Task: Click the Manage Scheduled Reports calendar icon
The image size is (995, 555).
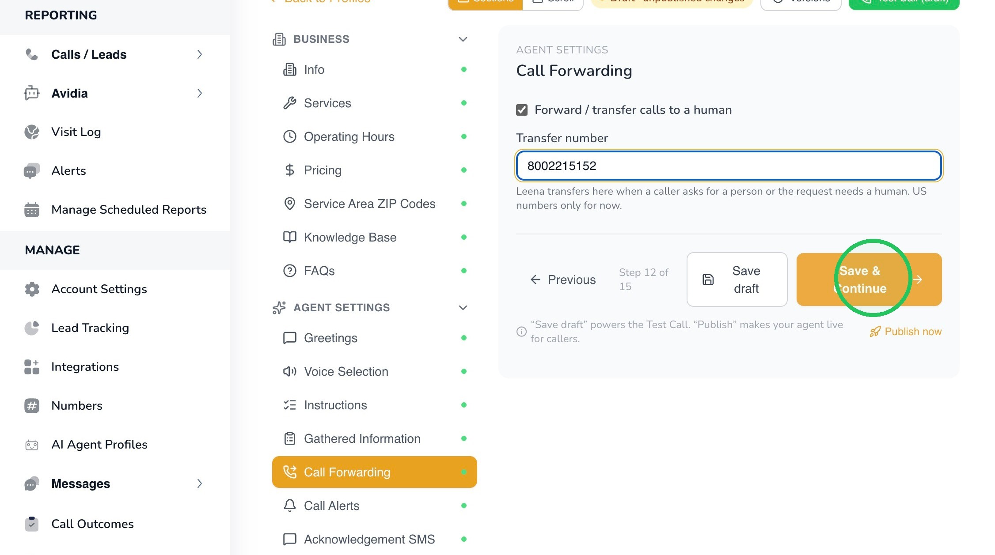Action: pyautogui.click(x=31, y=209)
